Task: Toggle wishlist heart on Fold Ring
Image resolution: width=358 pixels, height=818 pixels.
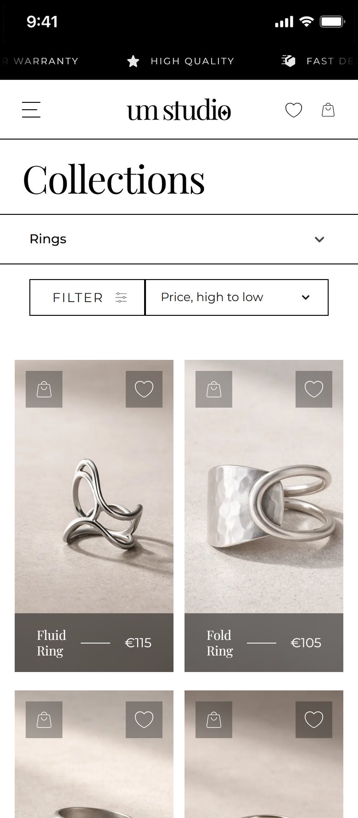Action: tap(314, 389)
